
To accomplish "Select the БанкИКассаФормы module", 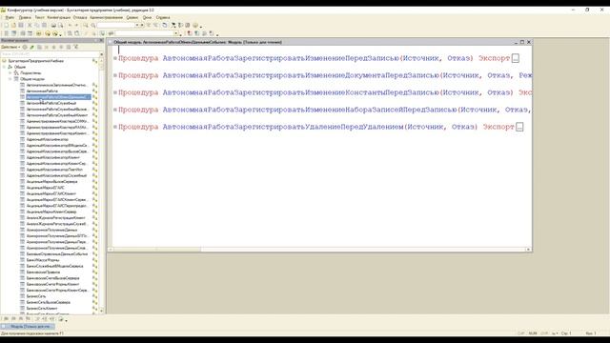I will point(43,260).
